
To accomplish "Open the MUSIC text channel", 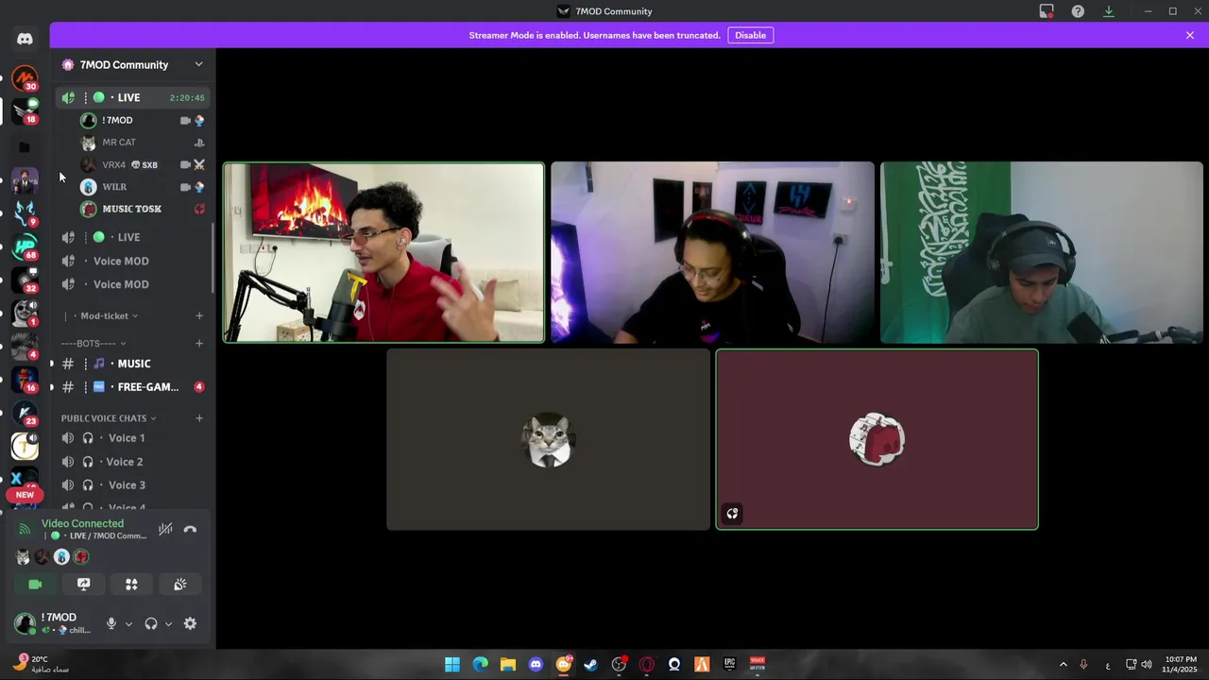I will (132, 364).
